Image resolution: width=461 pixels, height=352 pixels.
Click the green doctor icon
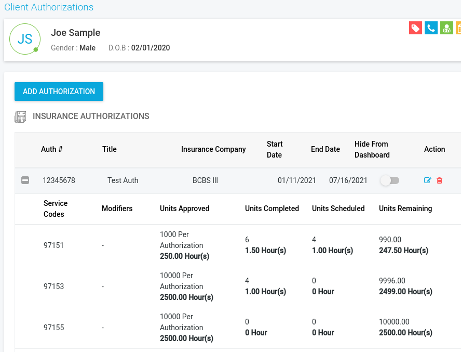[x=446, y=28]
